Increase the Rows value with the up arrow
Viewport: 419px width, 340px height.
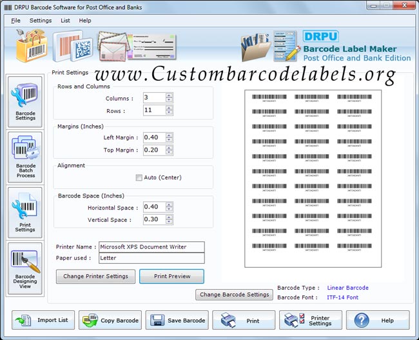(169, 108)
